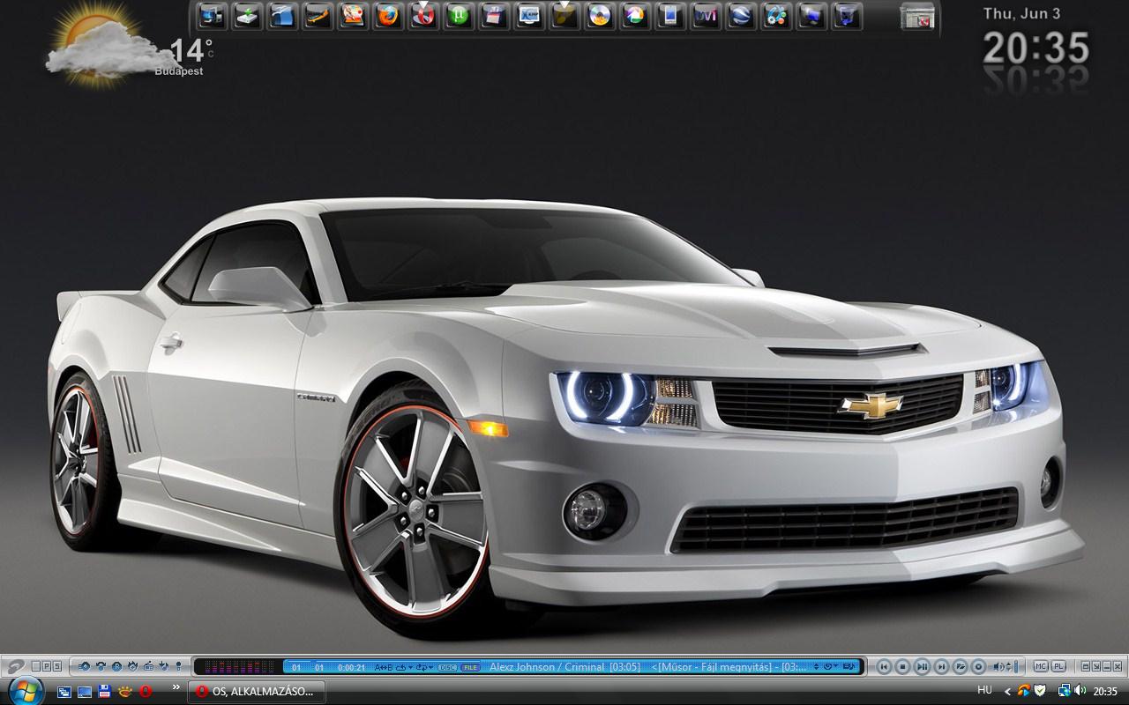Click the record button in the player
Viewport: 1129px width, 705px height.
coord(978,667)
